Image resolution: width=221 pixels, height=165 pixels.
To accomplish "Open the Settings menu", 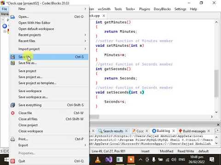I will click(x=180, y=9).
